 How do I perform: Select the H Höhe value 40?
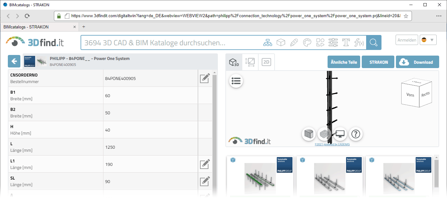(x=150, y=130)
